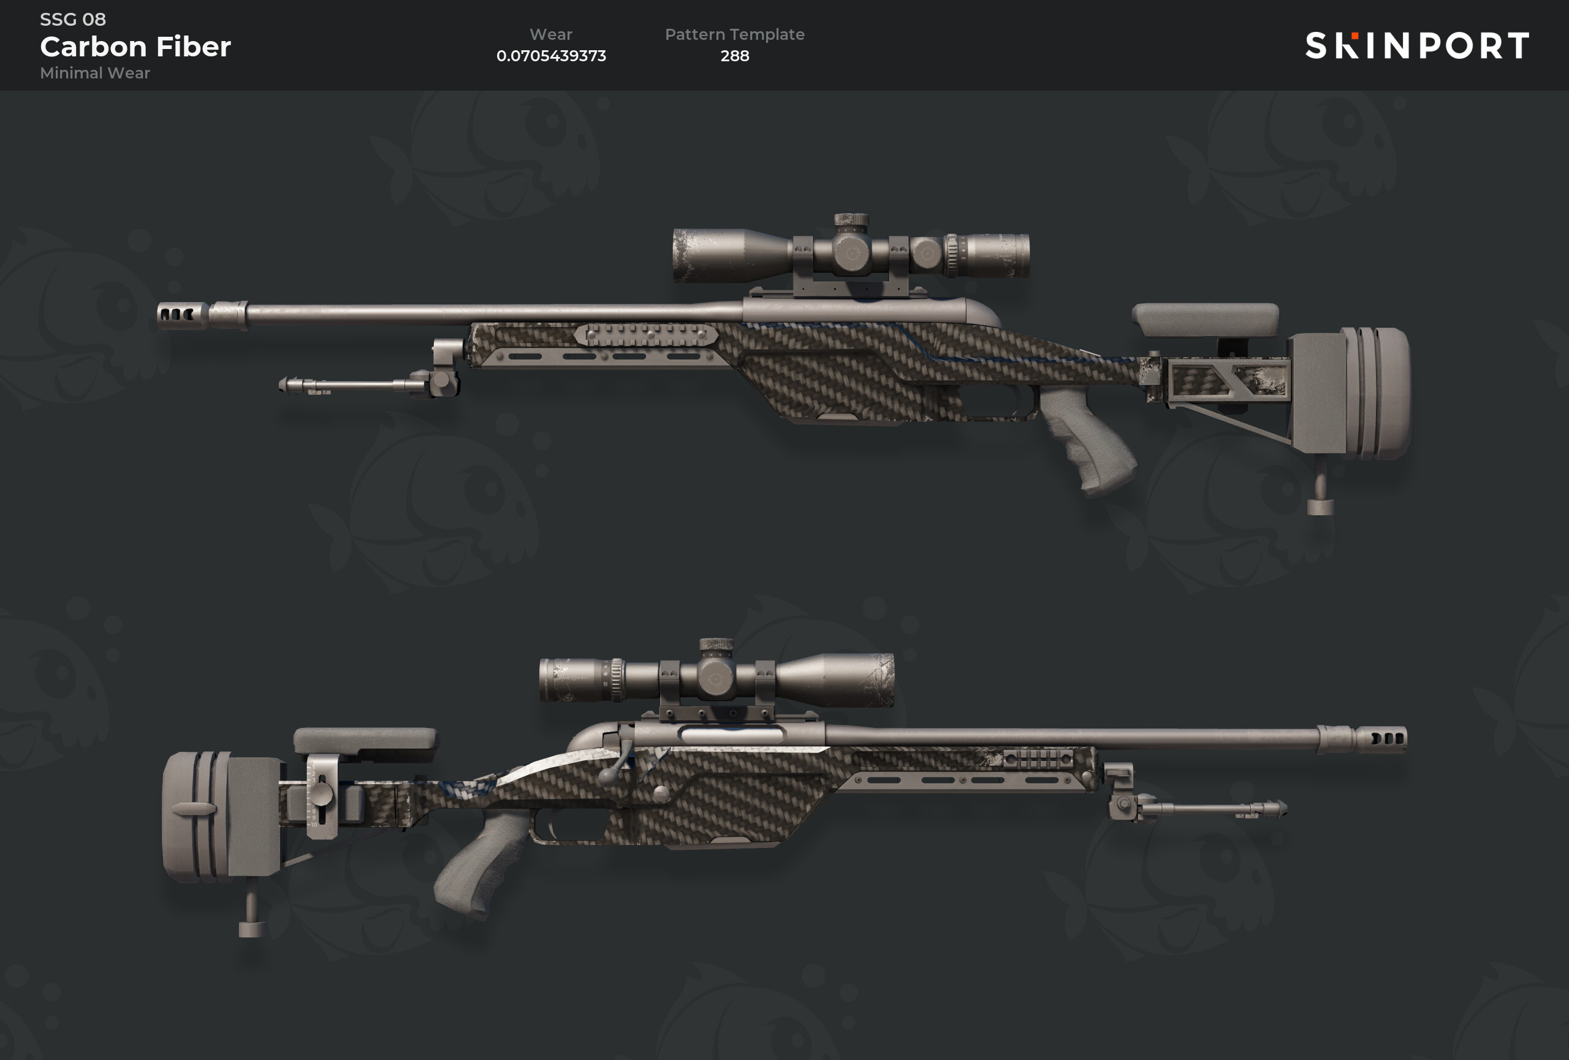Click the Skinport logo
Image resolution: width=1569 pixels, height=1060 pixels.
pyautogui.click(x=1416, y=45)
